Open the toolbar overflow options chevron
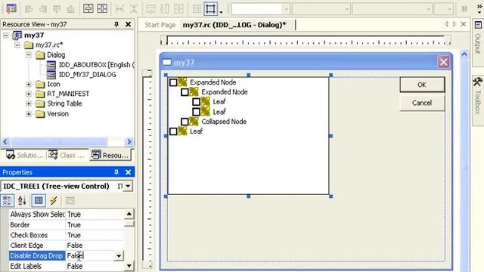484x272 pixels. coord(479,8)
